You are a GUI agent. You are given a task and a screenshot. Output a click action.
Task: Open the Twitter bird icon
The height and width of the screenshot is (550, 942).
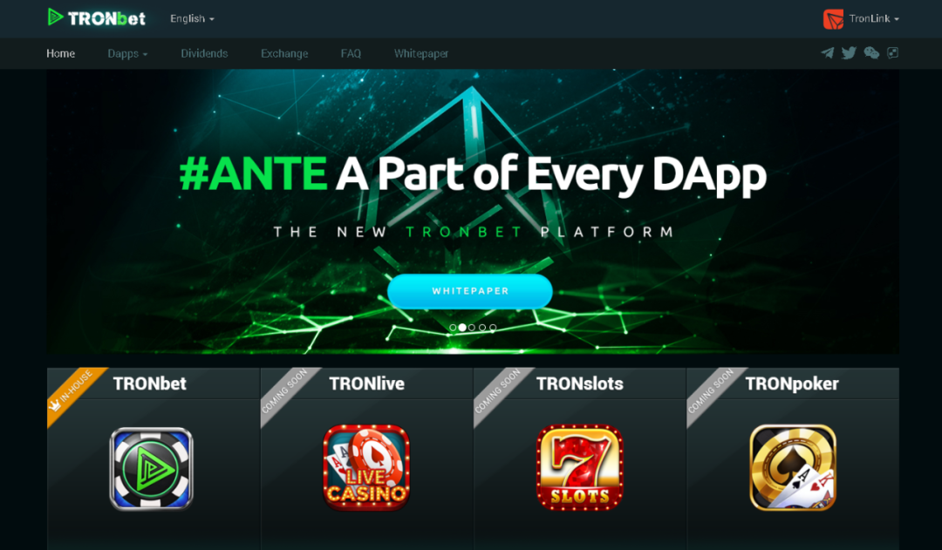coord(849,53)
